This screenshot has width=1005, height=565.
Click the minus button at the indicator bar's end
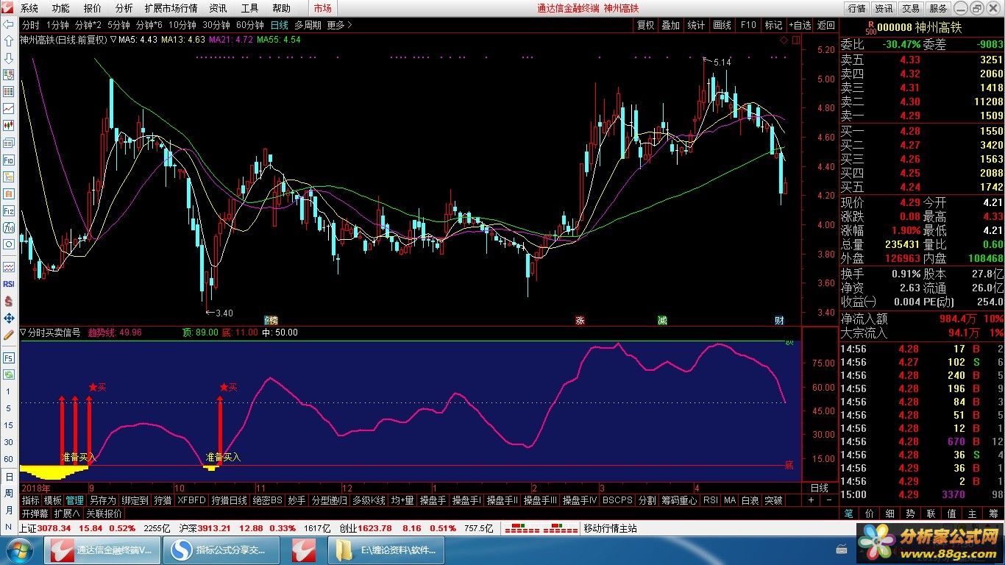[828, 500]
